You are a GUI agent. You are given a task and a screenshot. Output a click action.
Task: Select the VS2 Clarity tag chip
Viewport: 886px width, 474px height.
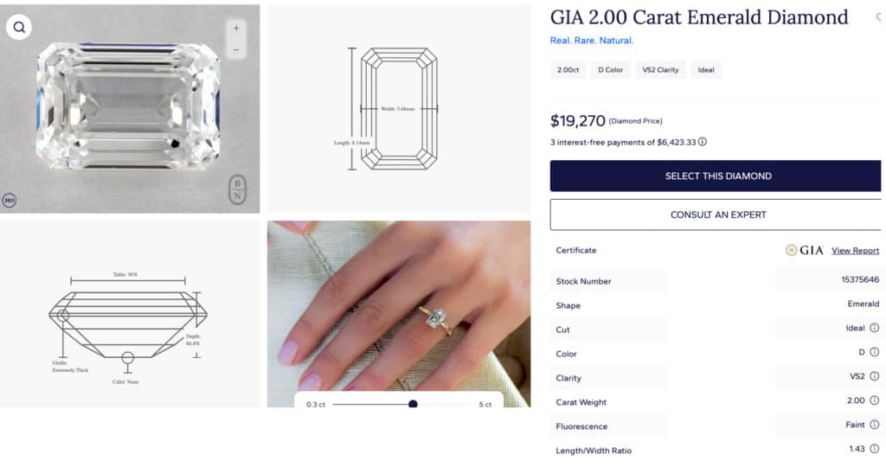tap(660, 70)
